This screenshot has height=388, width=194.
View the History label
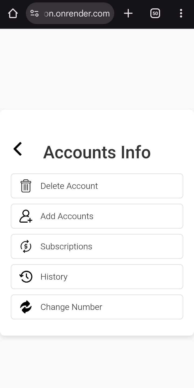(x=54, y=277)
